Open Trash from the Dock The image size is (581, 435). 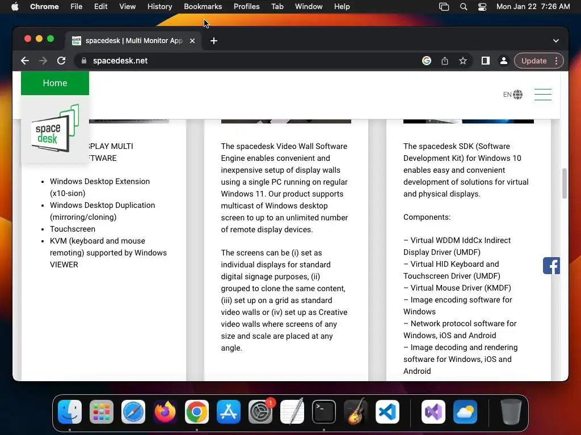coord(511,412)
